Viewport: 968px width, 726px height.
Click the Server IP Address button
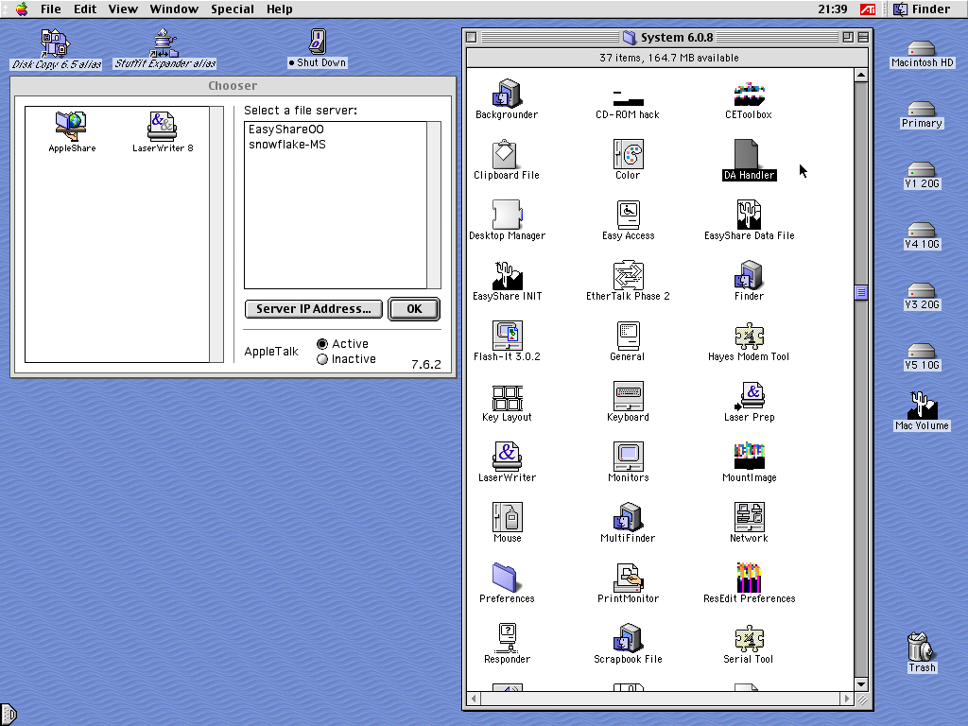314,309
